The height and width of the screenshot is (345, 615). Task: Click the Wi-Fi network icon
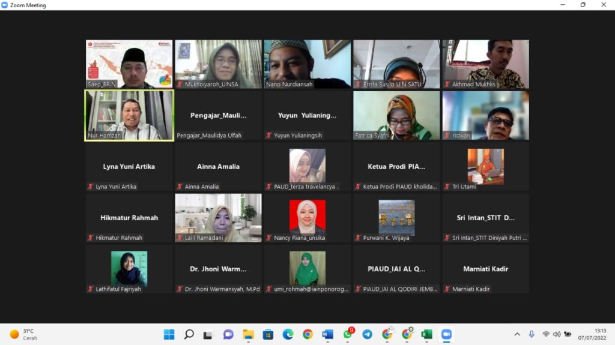pyautogui.click(x=546, y=334)
